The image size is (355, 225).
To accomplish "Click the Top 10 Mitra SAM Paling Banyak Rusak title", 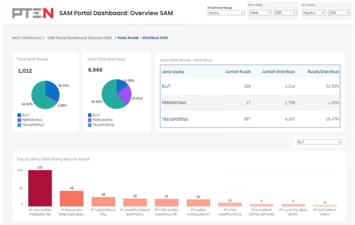I will pyautogui.click(x=53, y=159).
